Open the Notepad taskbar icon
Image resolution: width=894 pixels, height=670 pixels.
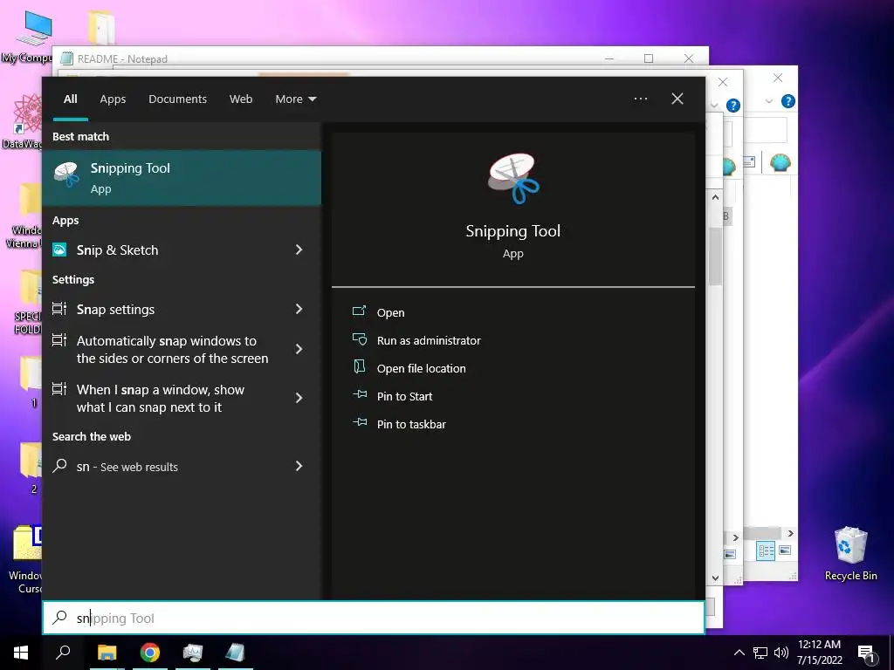(x=235, y=653)
